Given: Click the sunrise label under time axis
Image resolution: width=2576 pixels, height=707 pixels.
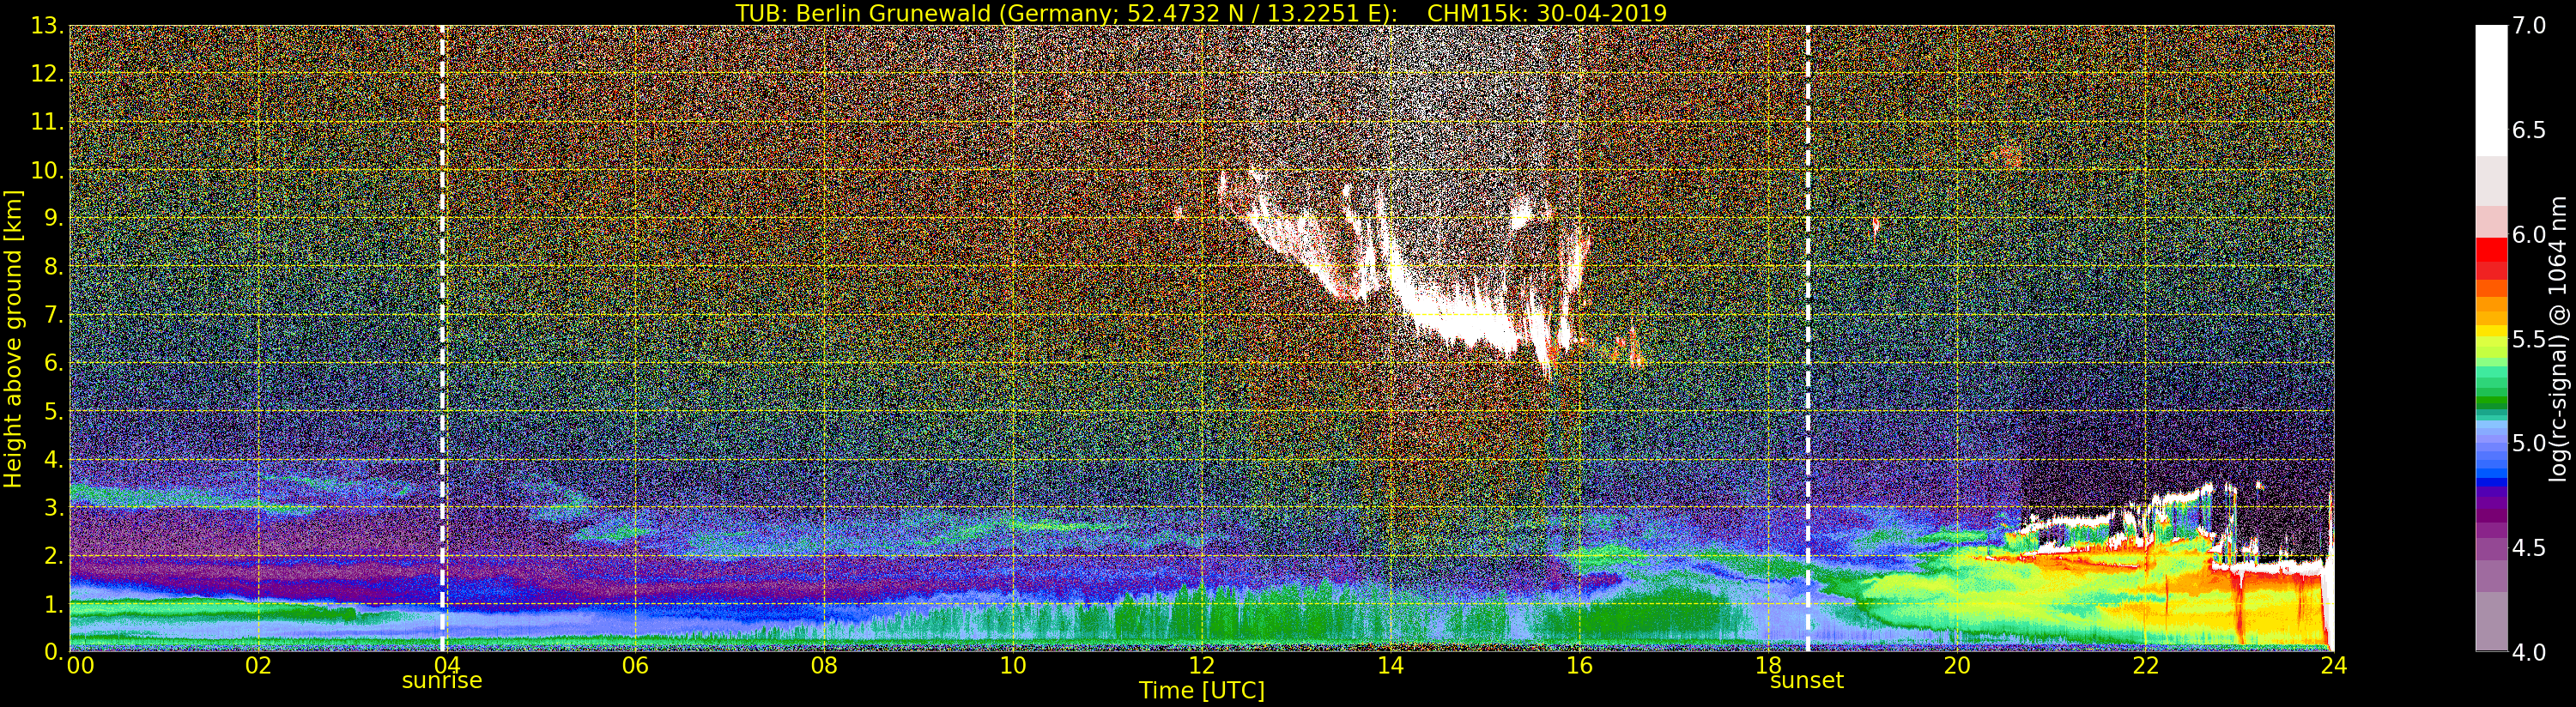Looking at the screenshot, I should 442,681.
